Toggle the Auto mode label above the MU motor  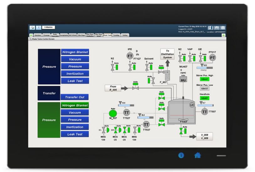(x=183, y=75)
